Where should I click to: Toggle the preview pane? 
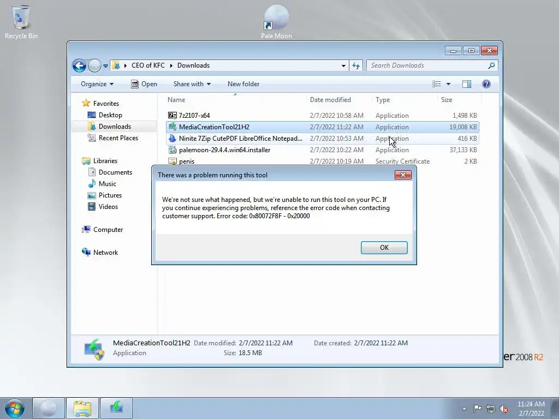pyautogui.click(x=466, y=84)
